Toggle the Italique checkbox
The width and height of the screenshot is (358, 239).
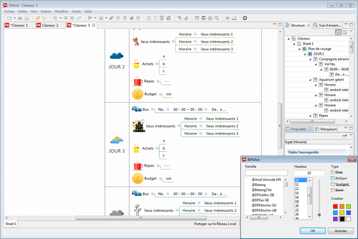(x=333, y=178)
